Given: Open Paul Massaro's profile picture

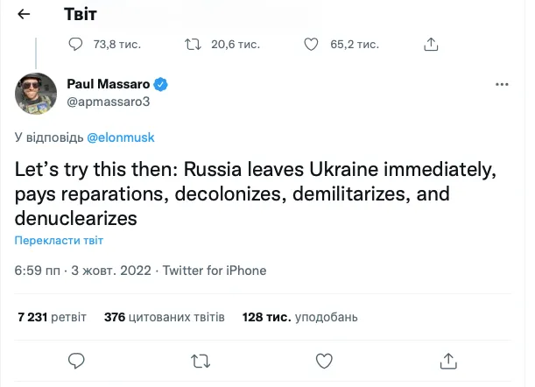Looking at the screenshot, I should point(35,93).
